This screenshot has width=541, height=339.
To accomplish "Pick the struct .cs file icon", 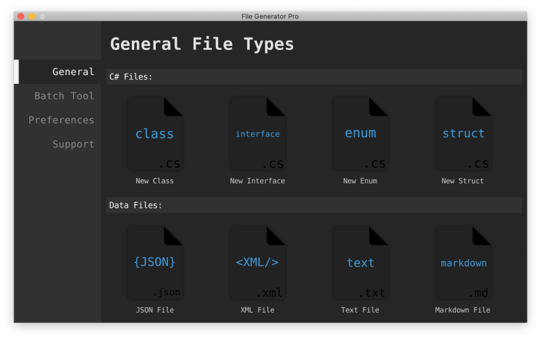I will click(463, 134).
